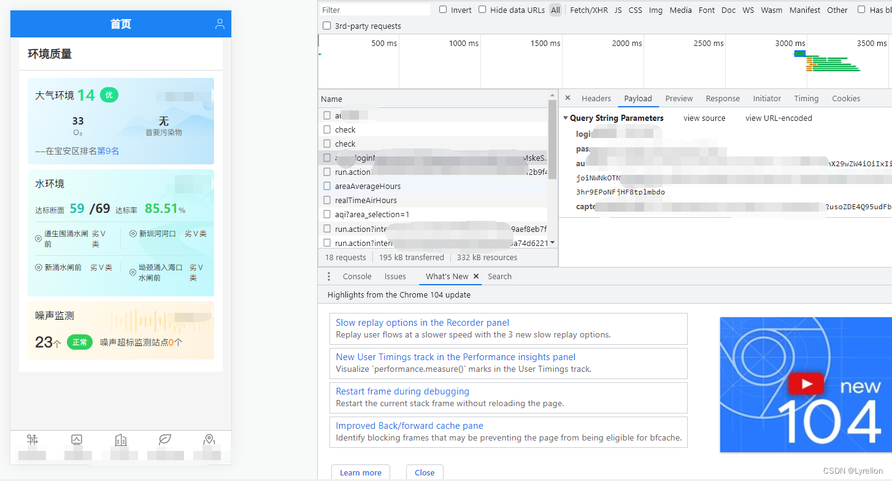
Task: Filter requests by JS type
Action: coord(618,10)
